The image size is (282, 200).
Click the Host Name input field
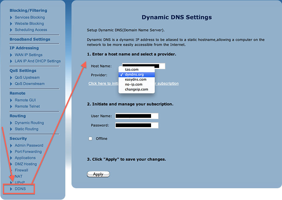tap(144, 66)
